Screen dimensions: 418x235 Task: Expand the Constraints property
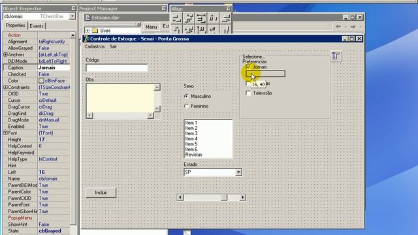pyautogui.click(x=5, y=87)
